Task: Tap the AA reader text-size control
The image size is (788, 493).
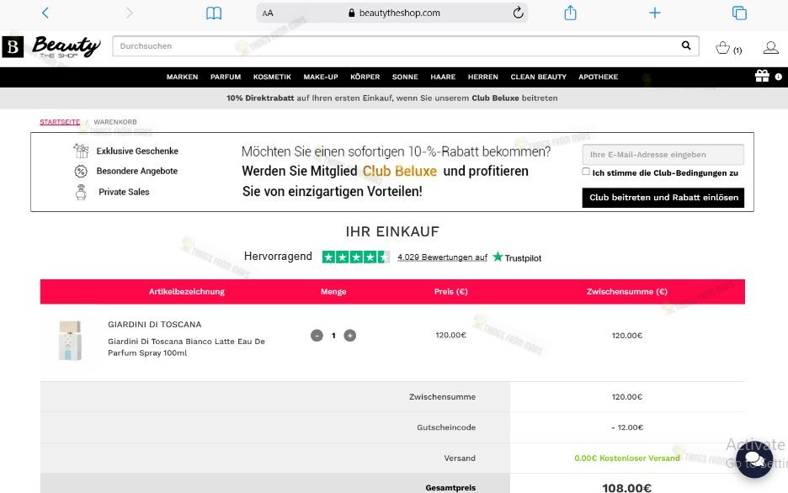Action: [268, 13]
